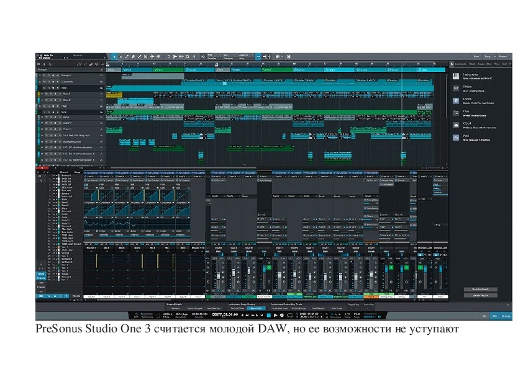
Task: Open track list options wrench icon
Action: [50, 64]
